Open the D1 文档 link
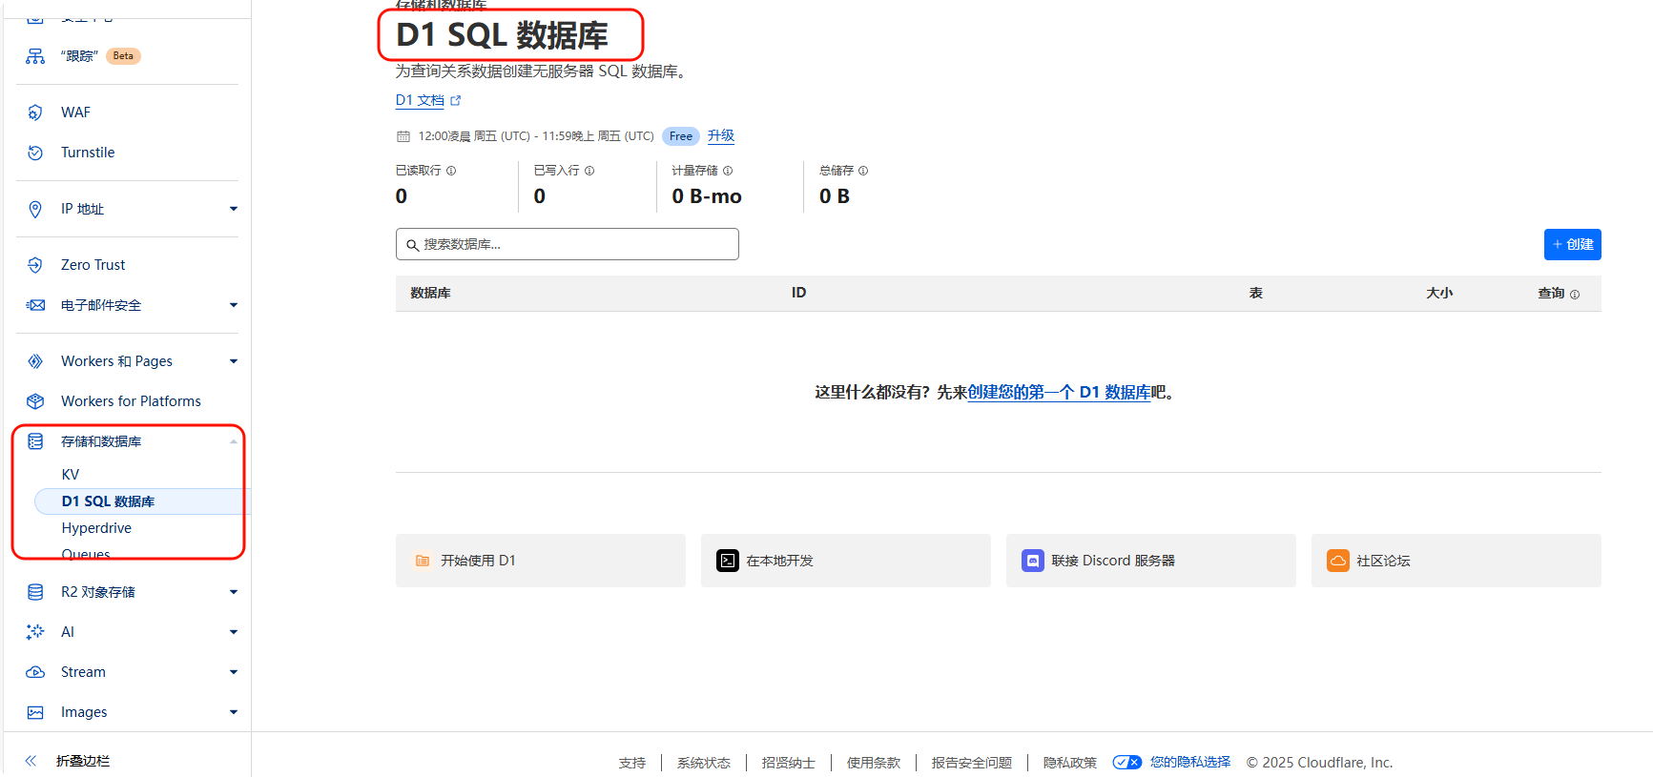1653x777 pixels. coord(427,100)
